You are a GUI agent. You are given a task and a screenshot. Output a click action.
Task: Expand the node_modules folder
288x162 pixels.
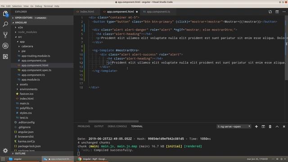[27, 32]
